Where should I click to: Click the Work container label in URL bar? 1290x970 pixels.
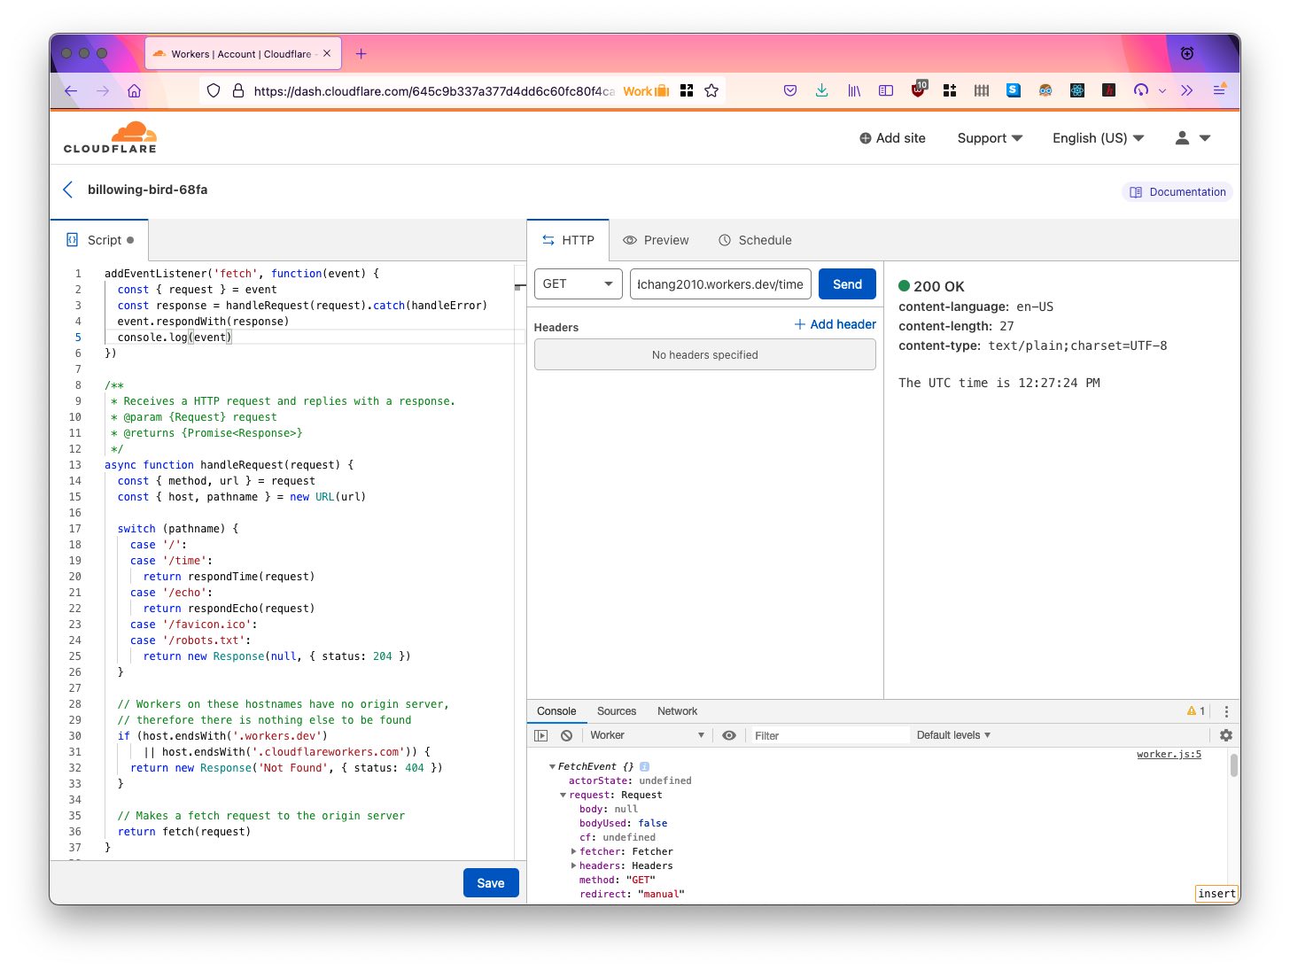(x=646, y=90)
